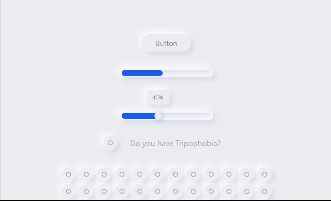The image size is (331, 201).
Task: Select seventh radio button in bottom grid row
Action: tap(175, 191)
